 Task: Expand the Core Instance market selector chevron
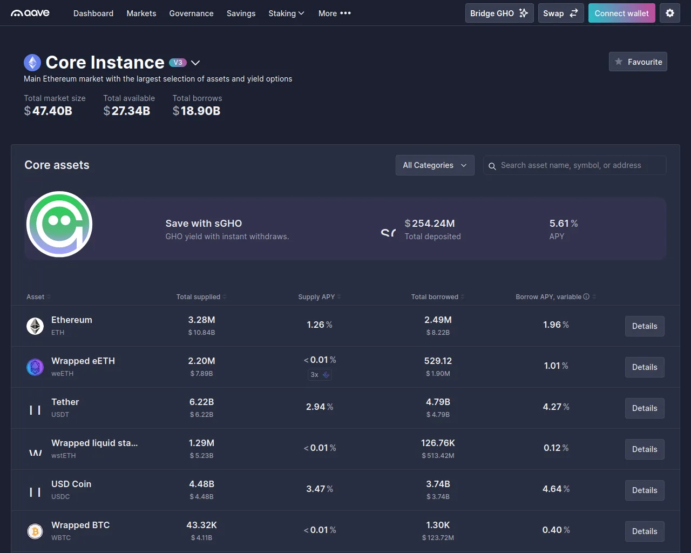195,63
